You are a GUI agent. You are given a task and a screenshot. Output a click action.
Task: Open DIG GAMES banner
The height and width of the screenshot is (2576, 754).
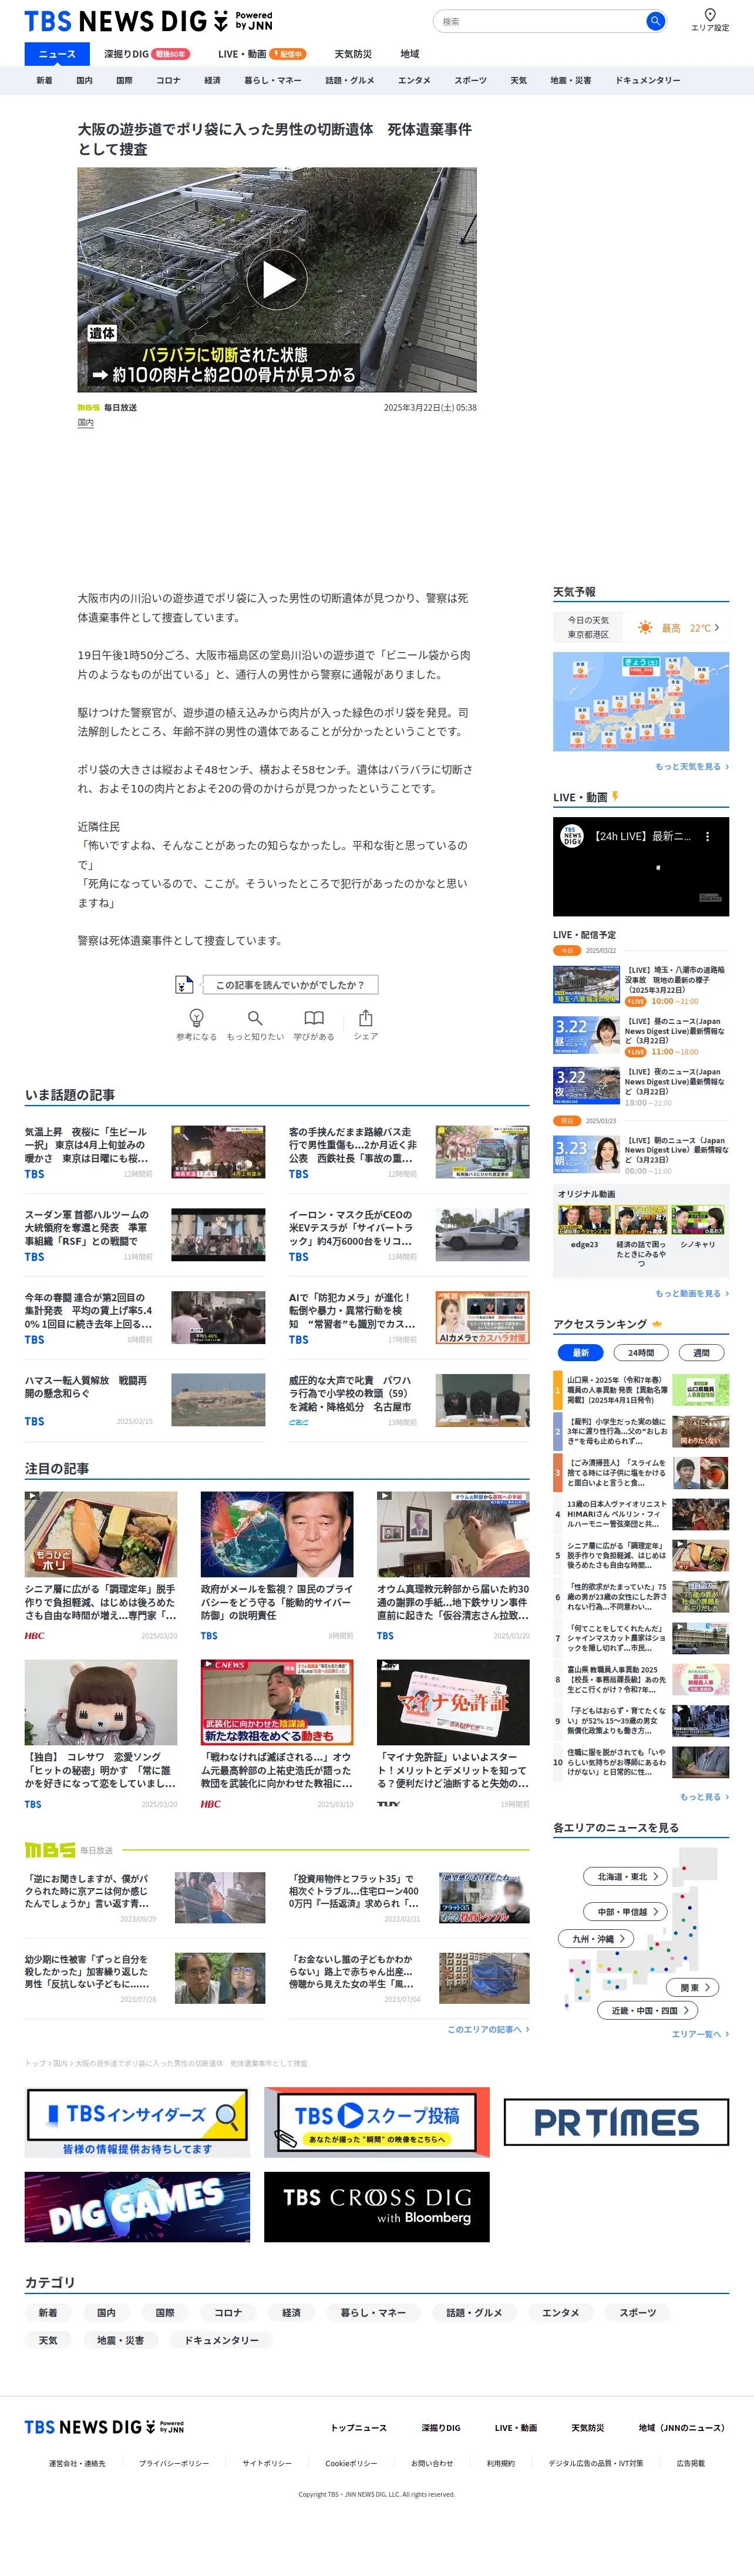137,2207
